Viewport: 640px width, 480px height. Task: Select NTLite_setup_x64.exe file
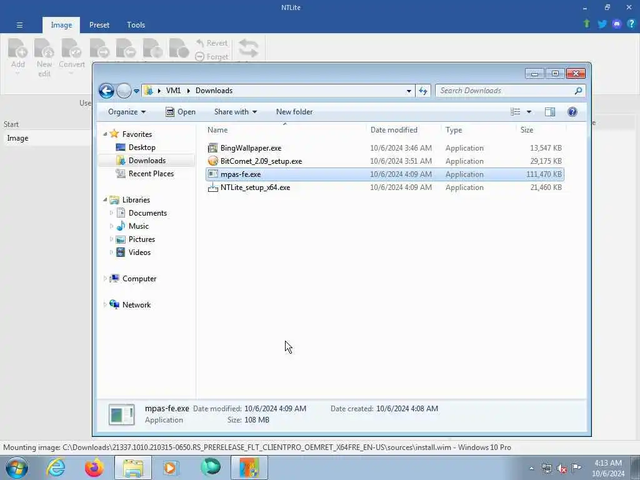click(385, 187)
